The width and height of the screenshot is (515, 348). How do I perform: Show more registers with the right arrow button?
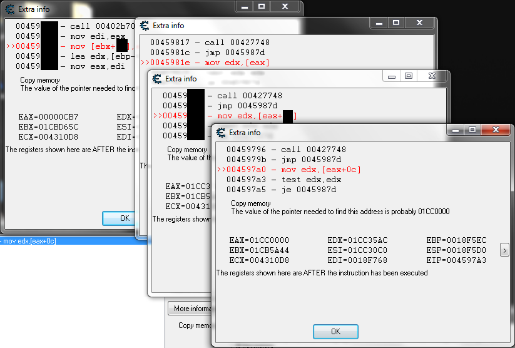504,250
